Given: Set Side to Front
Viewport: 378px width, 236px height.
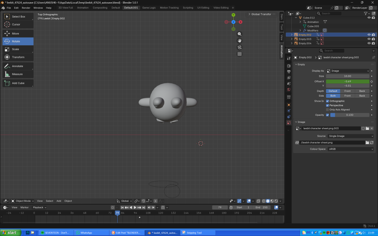Looking at the screenshot, I should pos(347,96).
